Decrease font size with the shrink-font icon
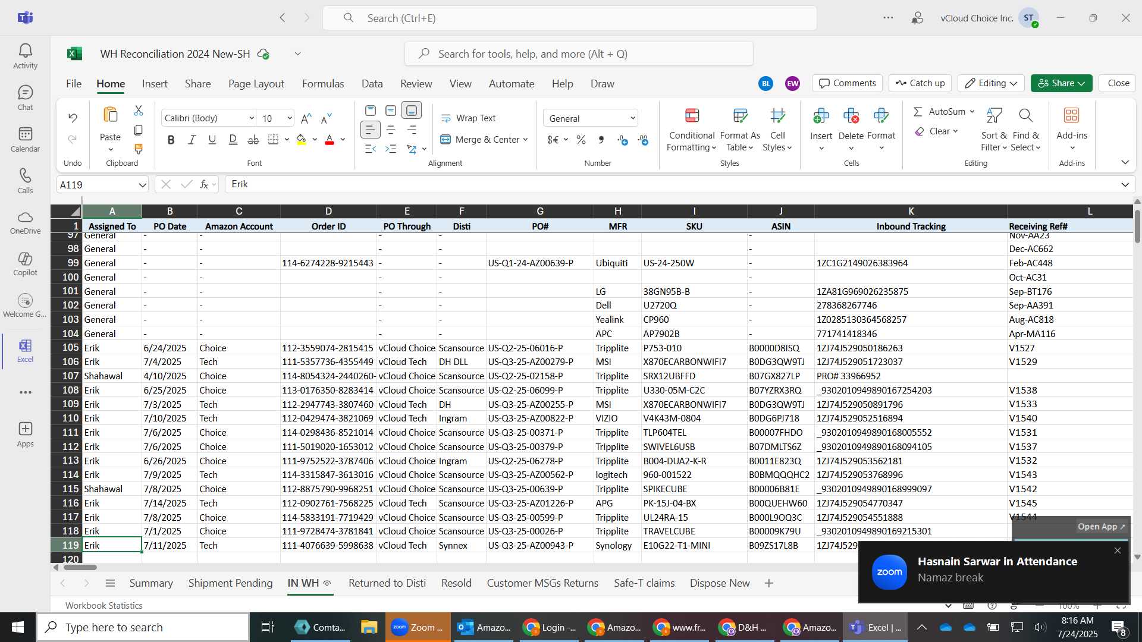The width and height of the screenshot is (1142, 642). (326, 118)
